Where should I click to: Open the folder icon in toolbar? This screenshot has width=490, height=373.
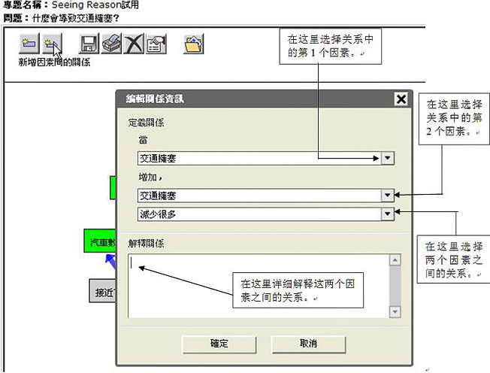pyautogui.click(x=193, y=44)
